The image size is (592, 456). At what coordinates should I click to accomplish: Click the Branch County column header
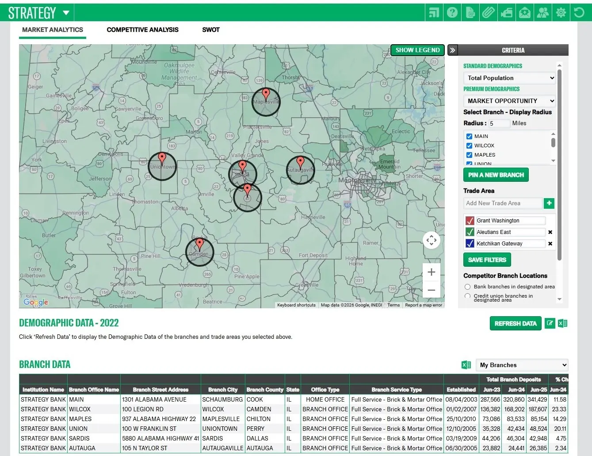(265, 390)
